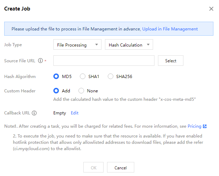
Task: Select the SHA1 hash algorithm
Action: click(x=83, y=76)
